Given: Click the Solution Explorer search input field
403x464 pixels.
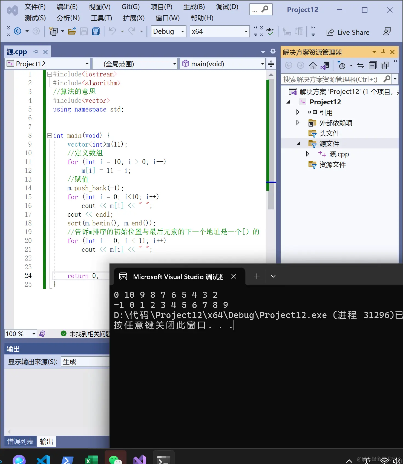Looking at the screenshot, I should pos(332,79).
